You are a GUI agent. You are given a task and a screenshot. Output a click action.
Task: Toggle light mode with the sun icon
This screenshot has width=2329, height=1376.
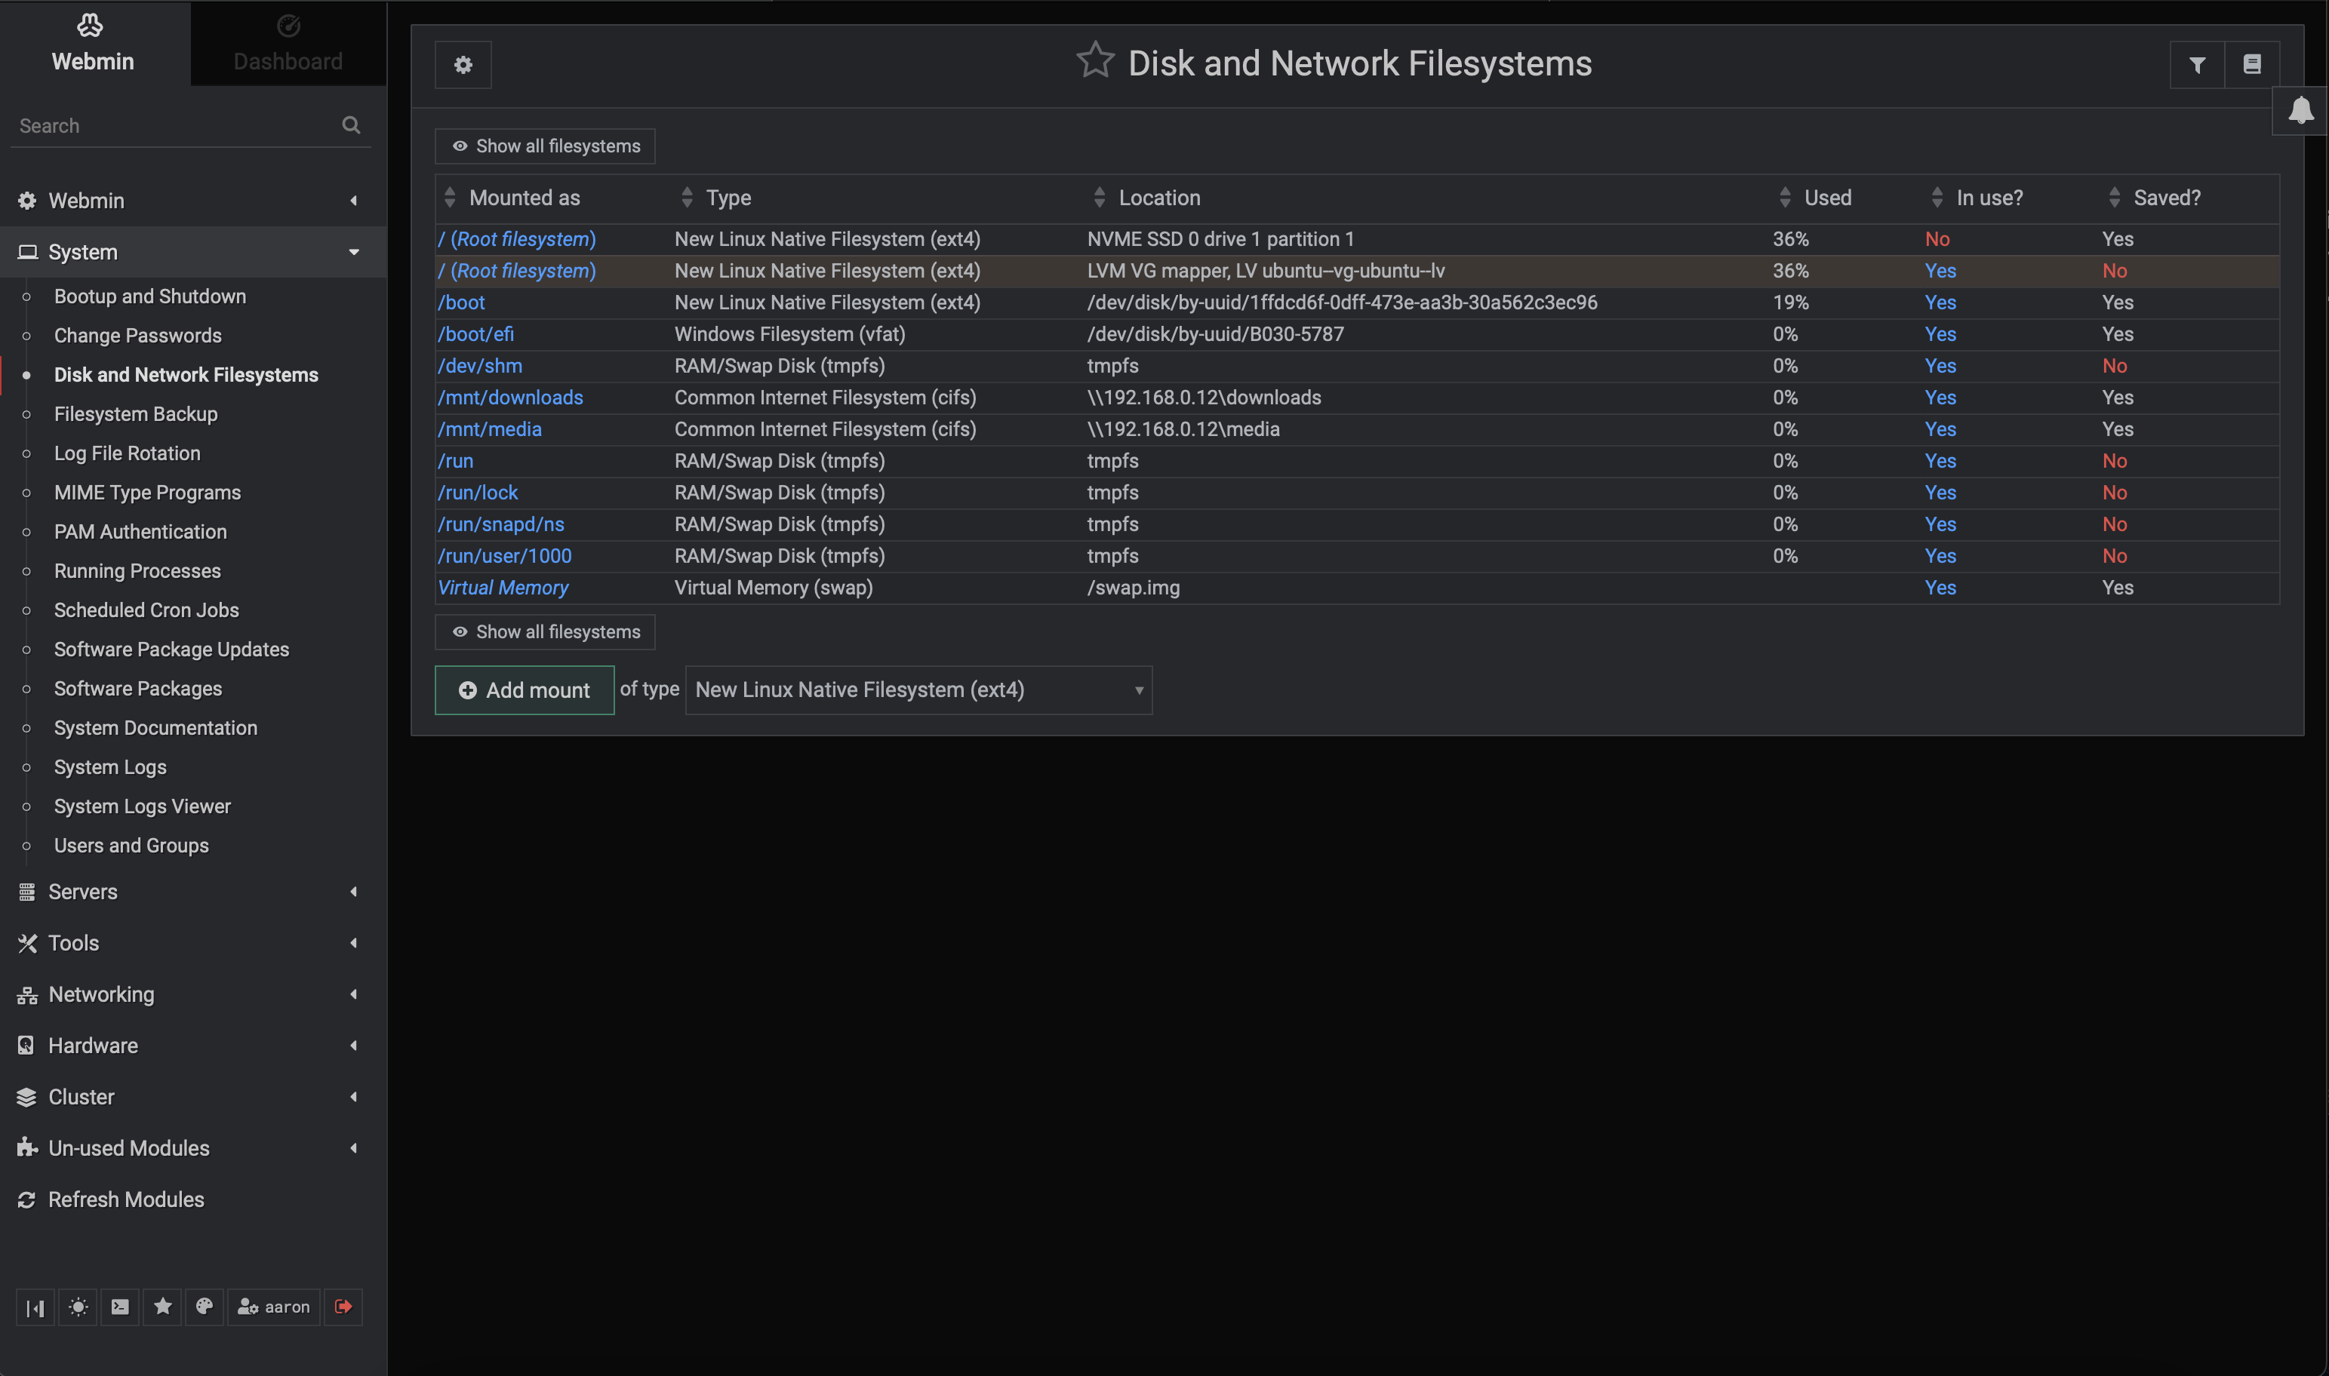pos(78,1307)
